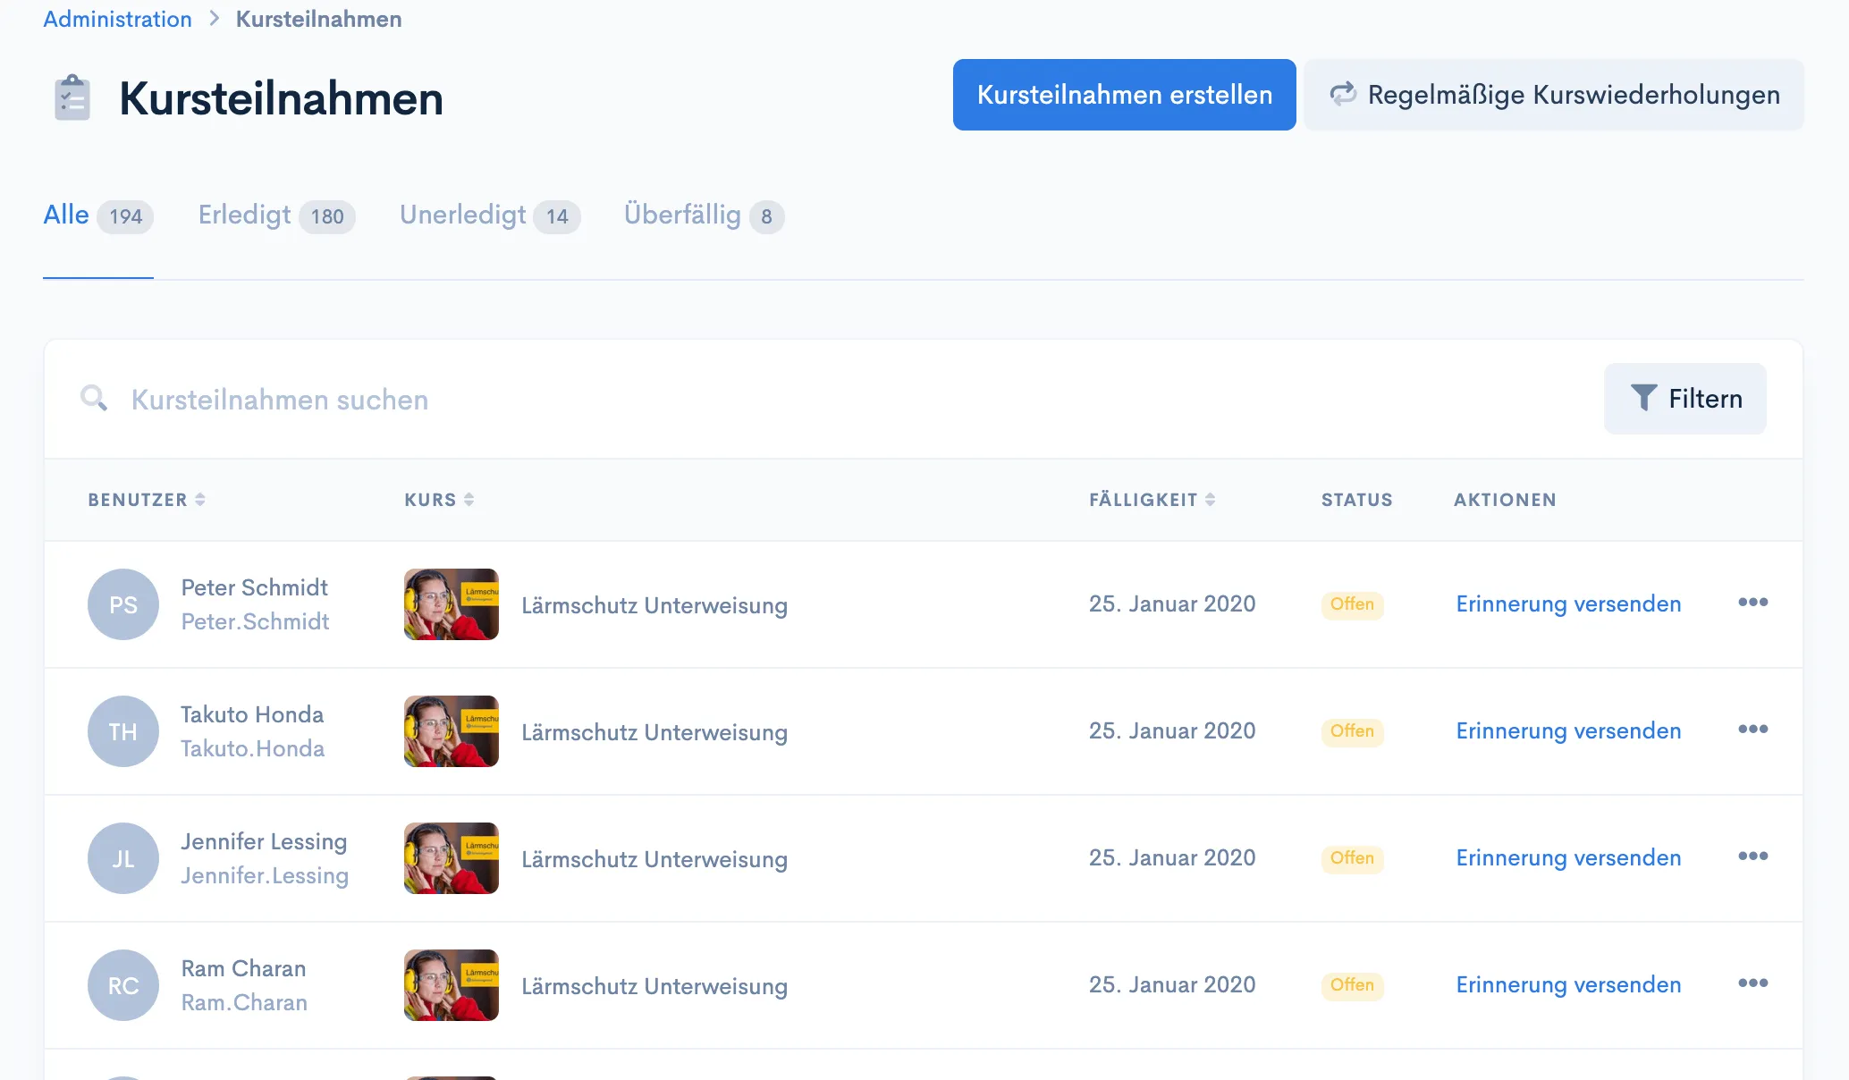Click the search magnifier icon
This screenshot has height=1080, width=1849.
pyautogui.click(x=94, y=398)
